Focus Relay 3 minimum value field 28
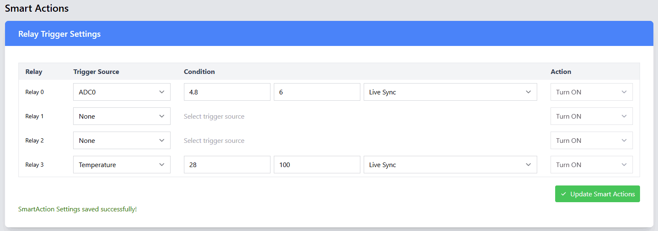The width and height of the screenshot is (658, 231). pyautogui.click(x=227, y=165)
